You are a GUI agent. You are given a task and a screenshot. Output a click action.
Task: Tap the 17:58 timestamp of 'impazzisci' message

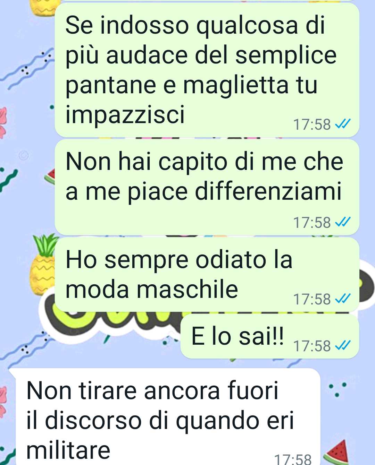[312, 124]
